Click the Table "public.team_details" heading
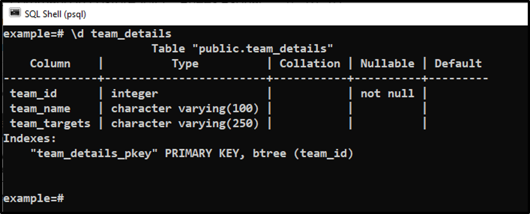This screenshot has height=214, width=530. click(243, 49)
